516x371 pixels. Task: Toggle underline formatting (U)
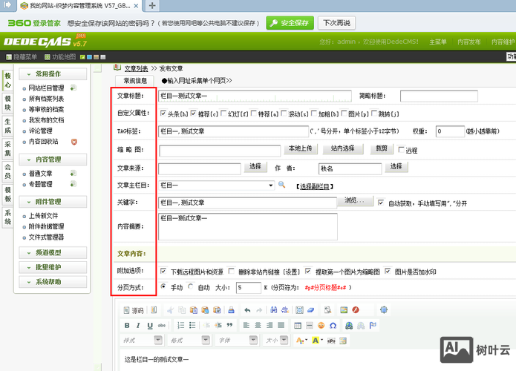pyautogui.click(x=150, y=325)
